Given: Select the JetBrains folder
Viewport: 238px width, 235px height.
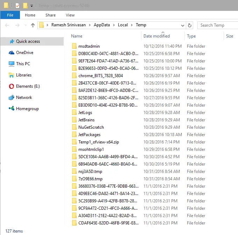Looking at the screenshot, I should [86, 120].
